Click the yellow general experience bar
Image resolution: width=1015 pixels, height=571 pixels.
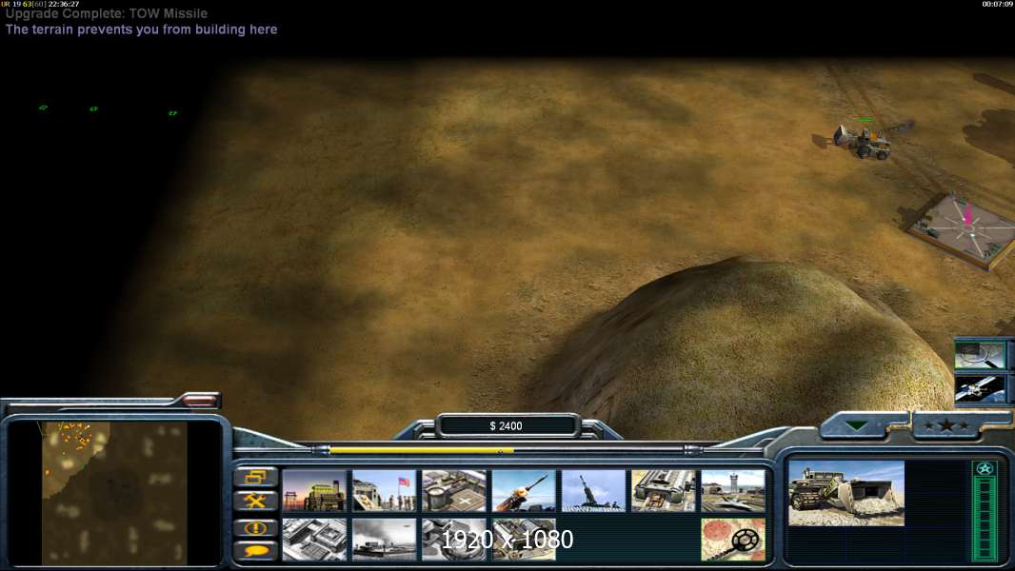point(422,450)
